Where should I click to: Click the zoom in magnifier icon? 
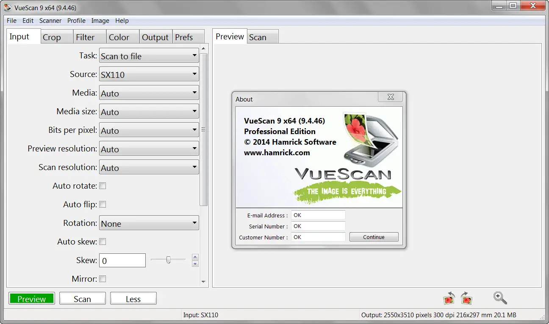(x=500, y=298)
